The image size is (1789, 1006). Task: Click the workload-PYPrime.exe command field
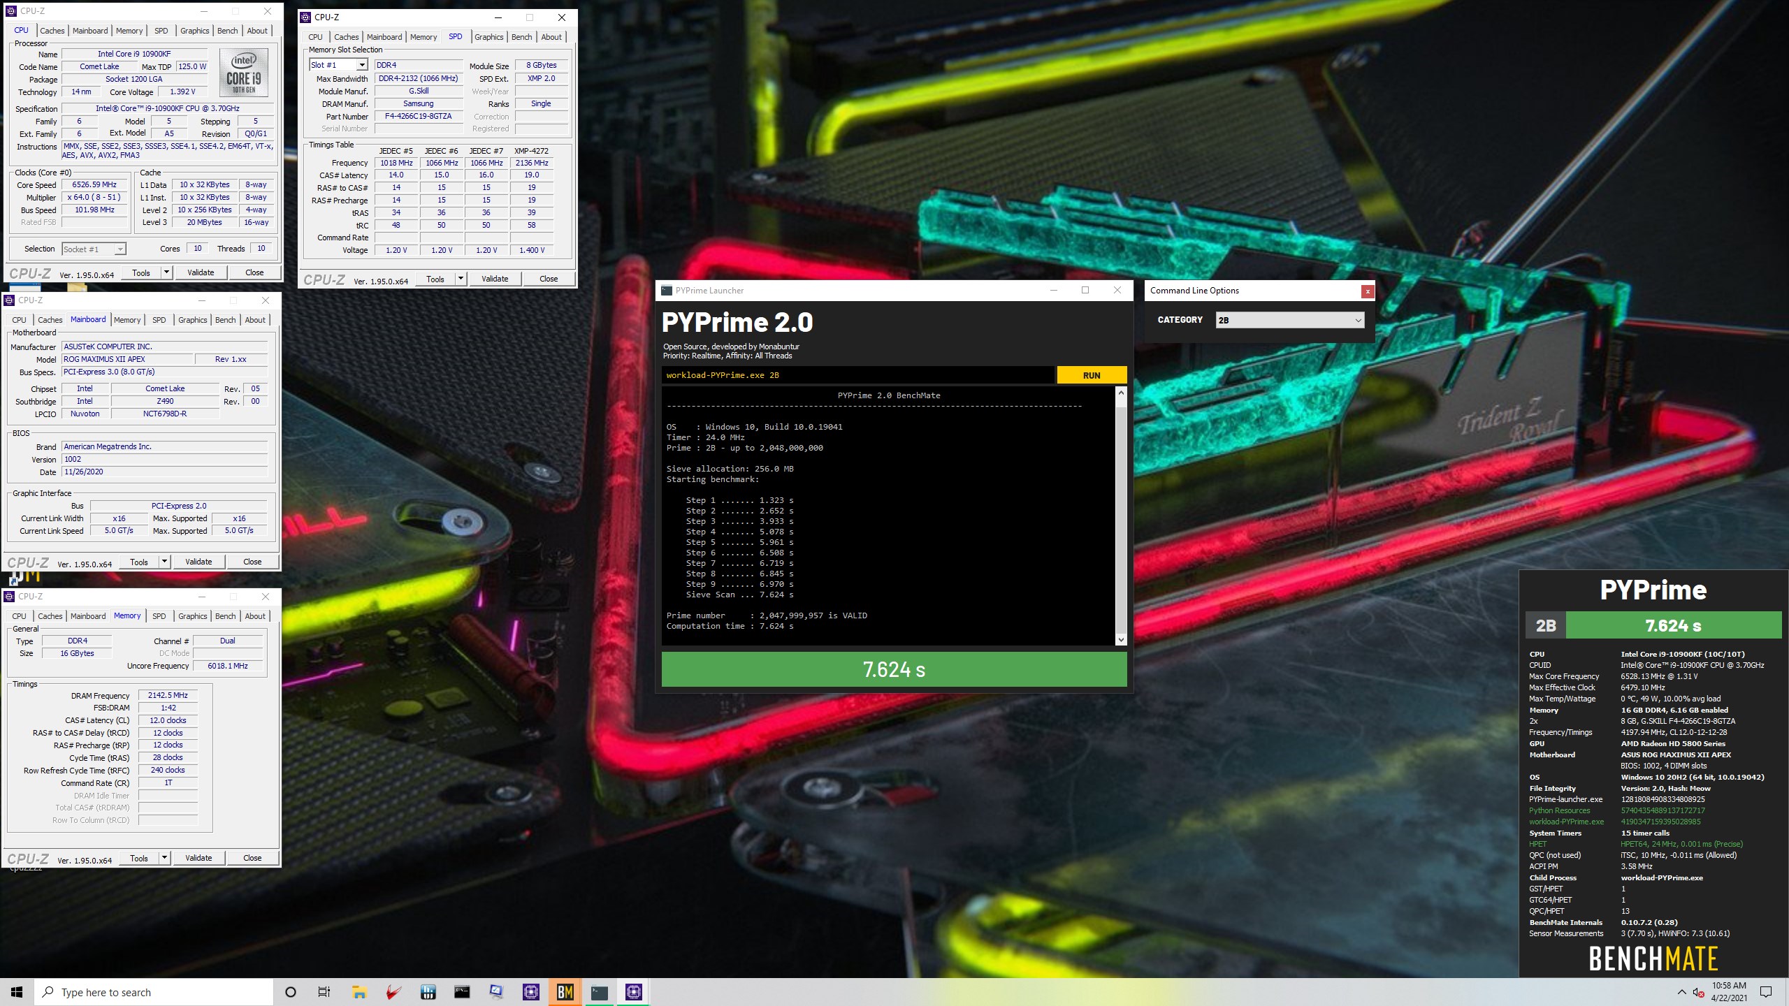[858, 375]
